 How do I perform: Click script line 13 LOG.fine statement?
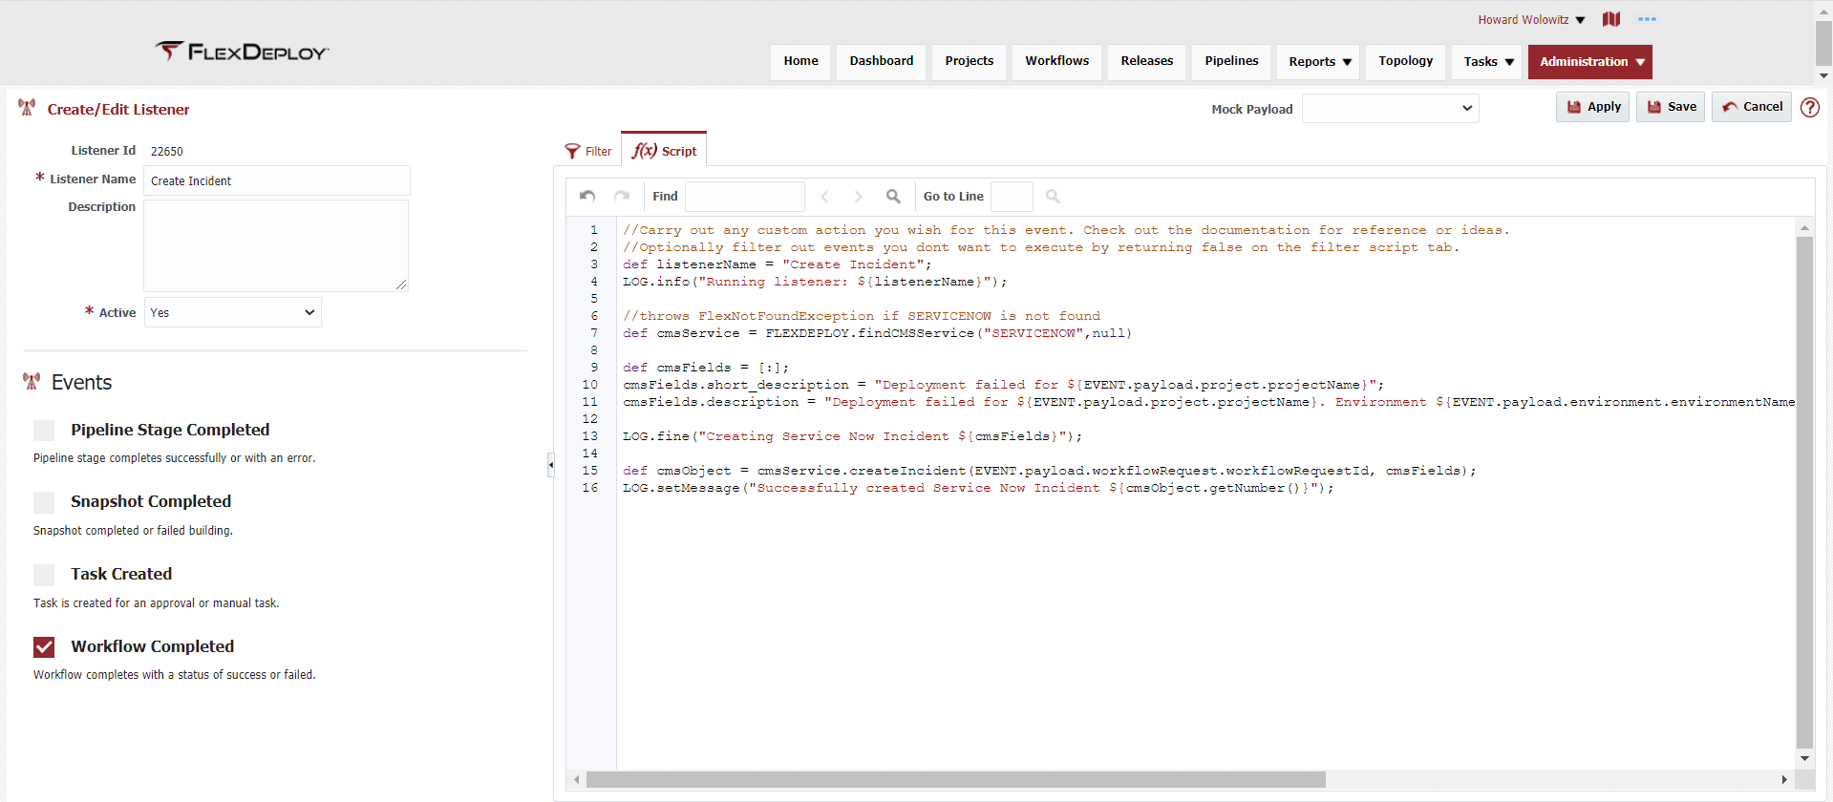pyautogui.click(x=853, y=436)
